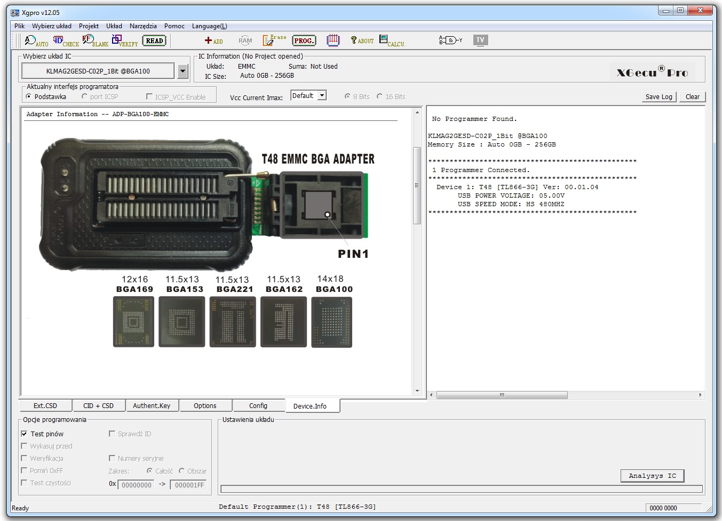Tick the Test czystości checkbox
Viewport: 722px width, 521px height.
pyautogui.click(x=24, y=483)
